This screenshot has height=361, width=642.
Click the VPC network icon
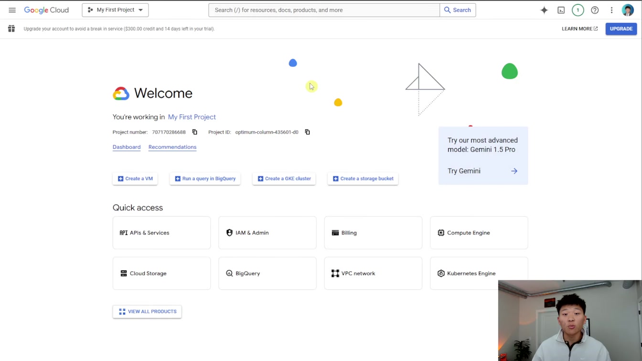[335, 274]
